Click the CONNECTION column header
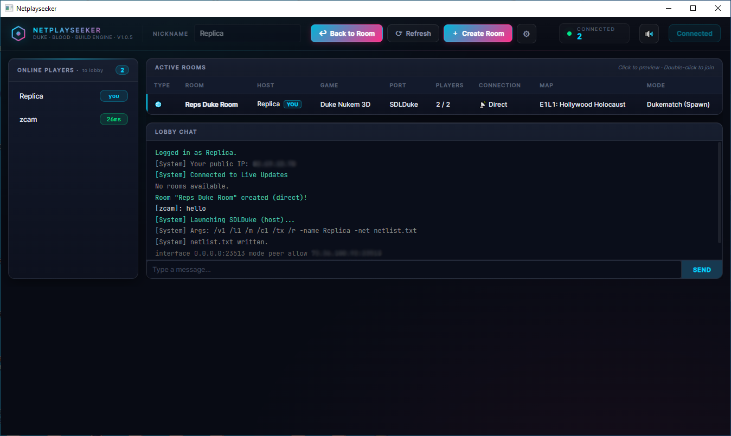 (499, 86)
